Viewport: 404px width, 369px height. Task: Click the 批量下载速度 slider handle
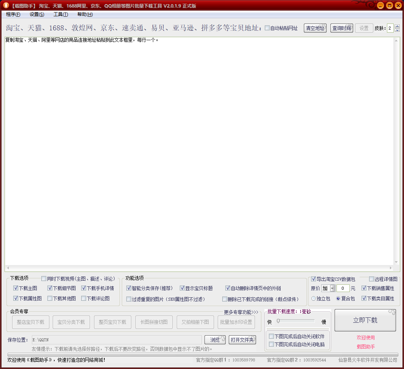click(x=278, y=321)
